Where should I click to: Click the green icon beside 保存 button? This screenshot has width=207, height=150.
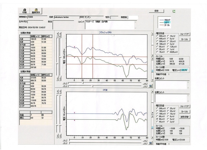tap(174, 11)
